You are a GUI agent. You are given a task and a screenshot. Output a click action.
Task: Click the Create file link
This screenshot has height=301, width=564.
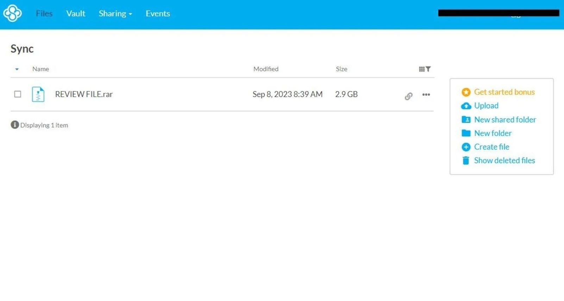click(491, 147)
